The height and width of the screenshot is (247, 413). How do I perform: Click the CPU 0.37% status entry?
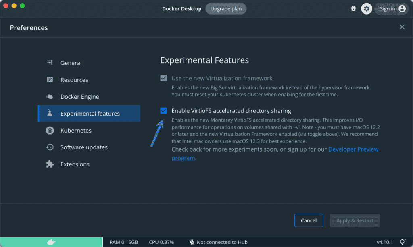pyautogui.click(x=161, y=242)
